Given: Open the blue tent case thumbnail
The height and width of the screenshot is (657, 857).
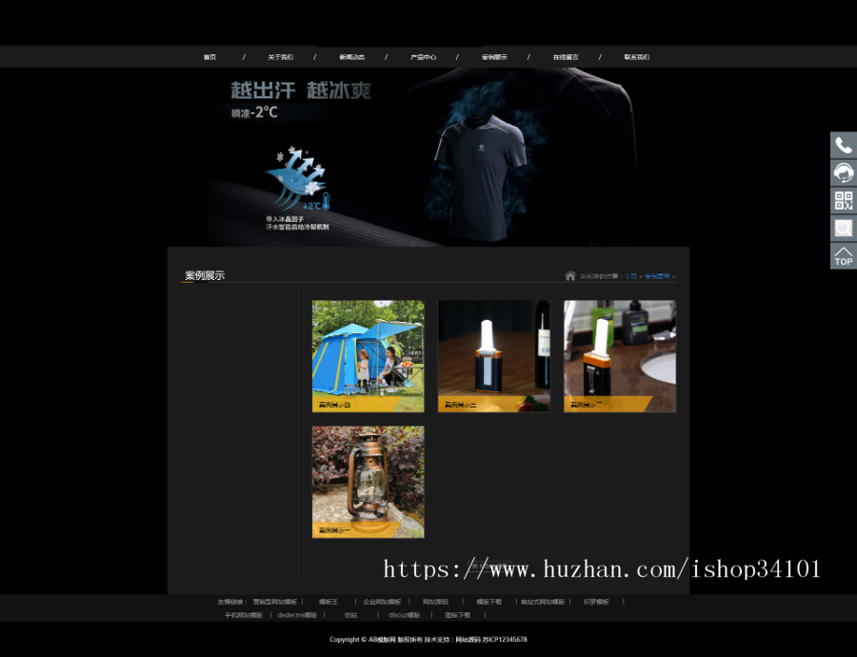Looking at the screenshot, I should (x=368, y=354).
